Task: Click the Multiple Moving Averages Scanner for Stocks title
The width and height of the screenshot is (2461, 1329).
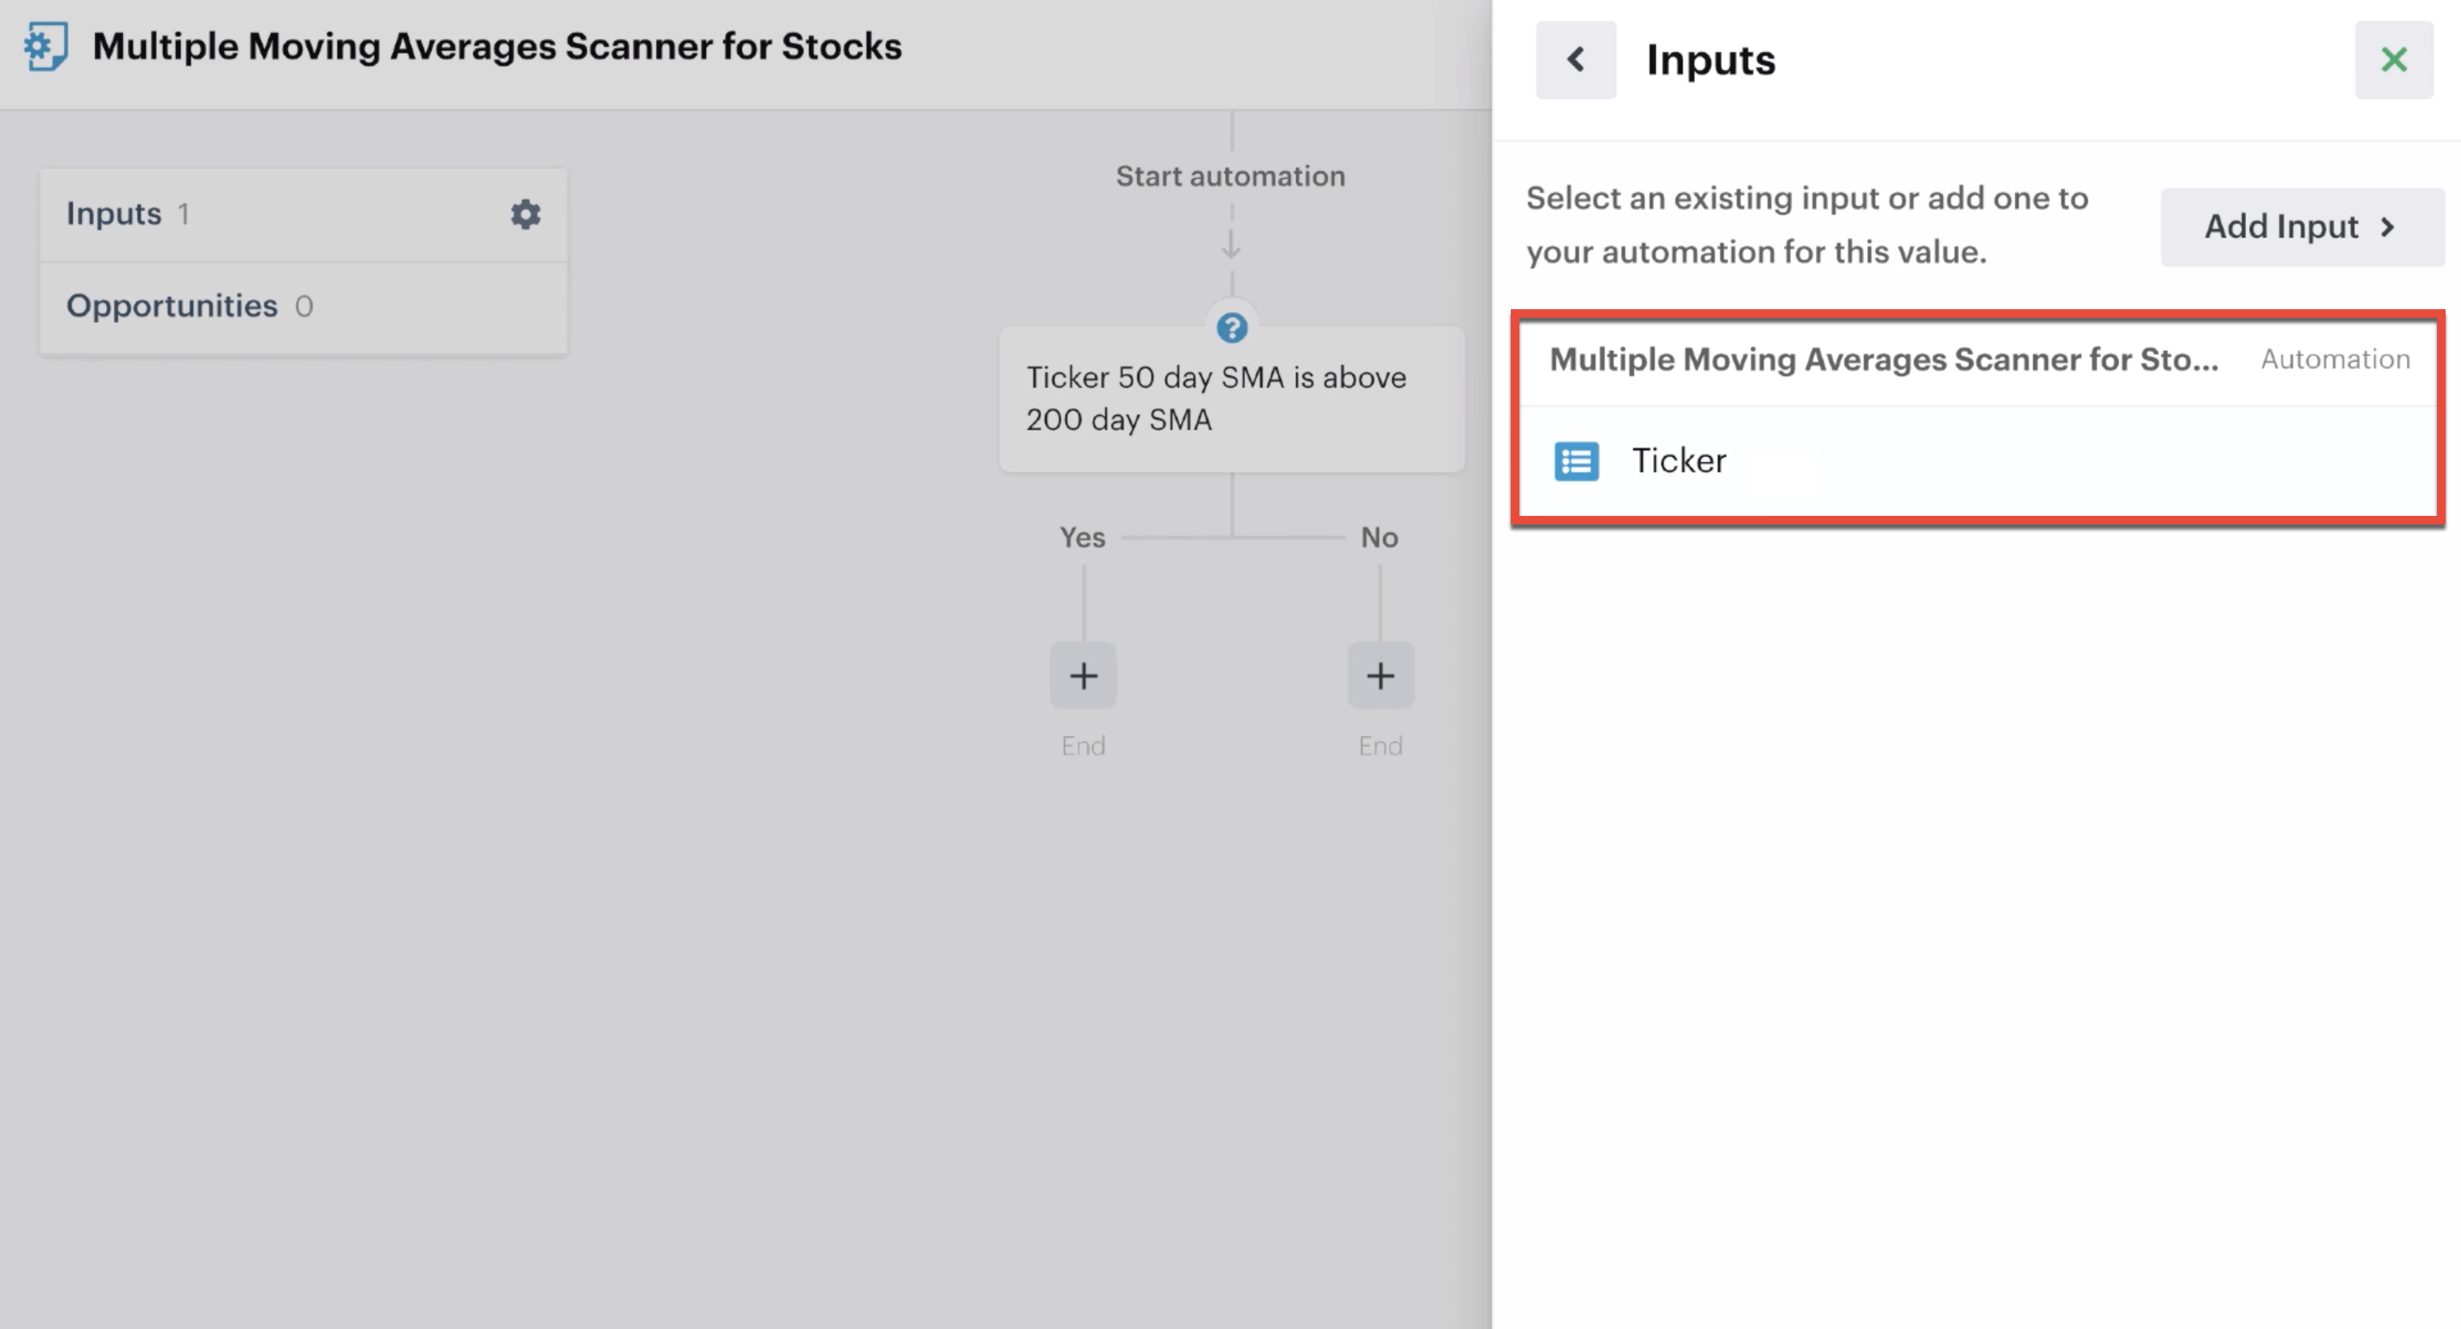Action: 496,46
